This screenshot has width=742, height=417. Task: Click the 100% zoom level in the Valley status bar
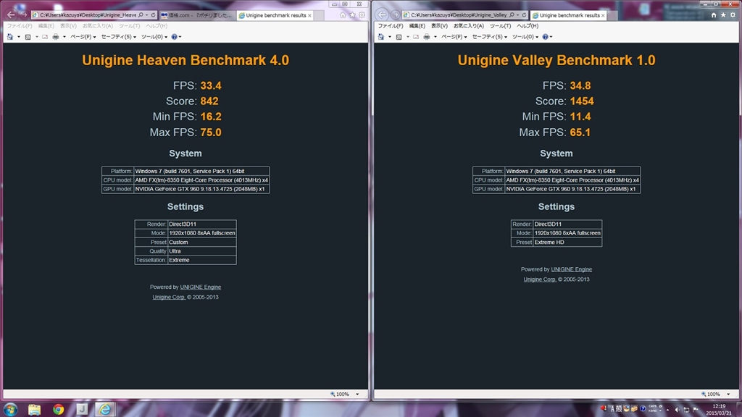click(x=714, y=394)
